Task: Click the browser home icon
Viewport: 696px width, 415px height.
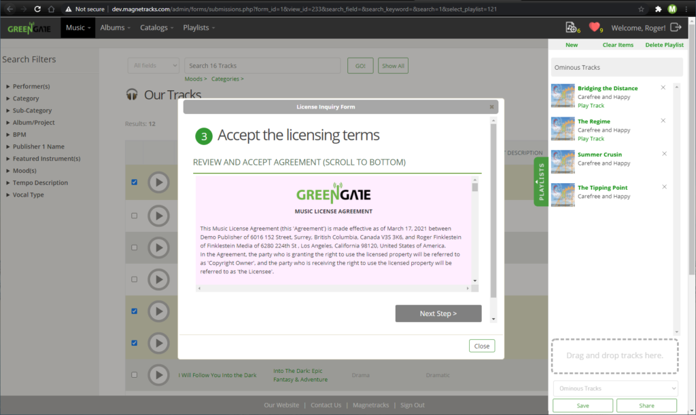Action: pos(52,9)
